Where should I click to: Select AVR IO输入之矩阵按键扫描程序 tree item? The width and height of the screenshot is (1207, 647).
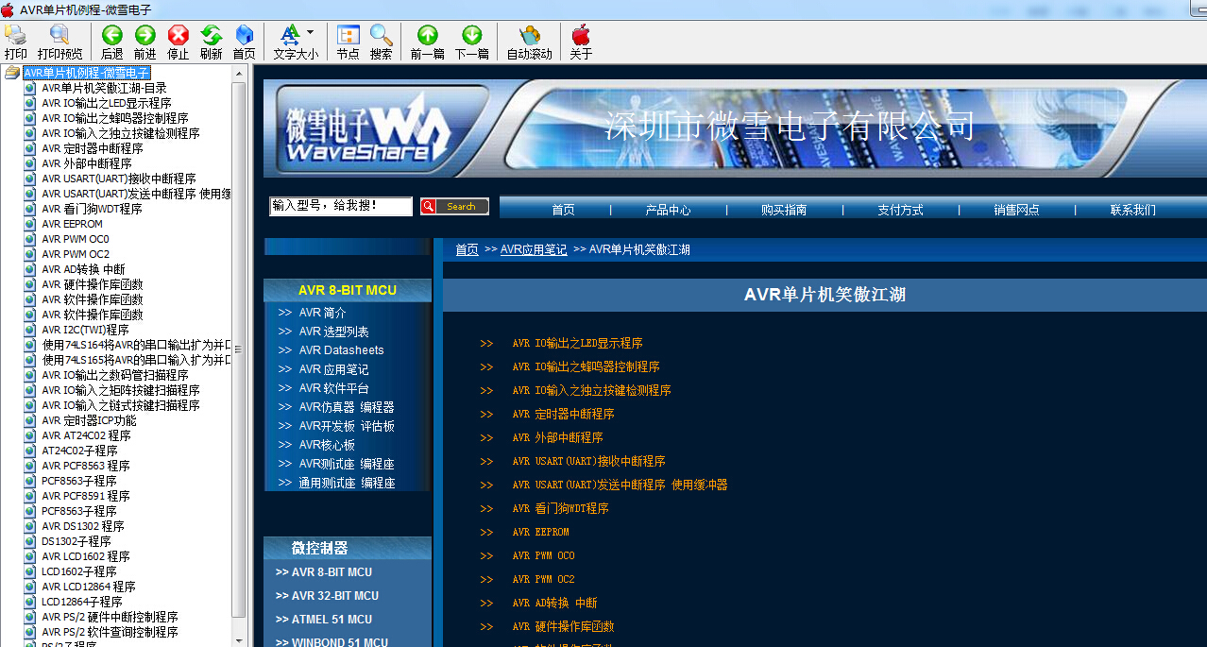[121, 390]
